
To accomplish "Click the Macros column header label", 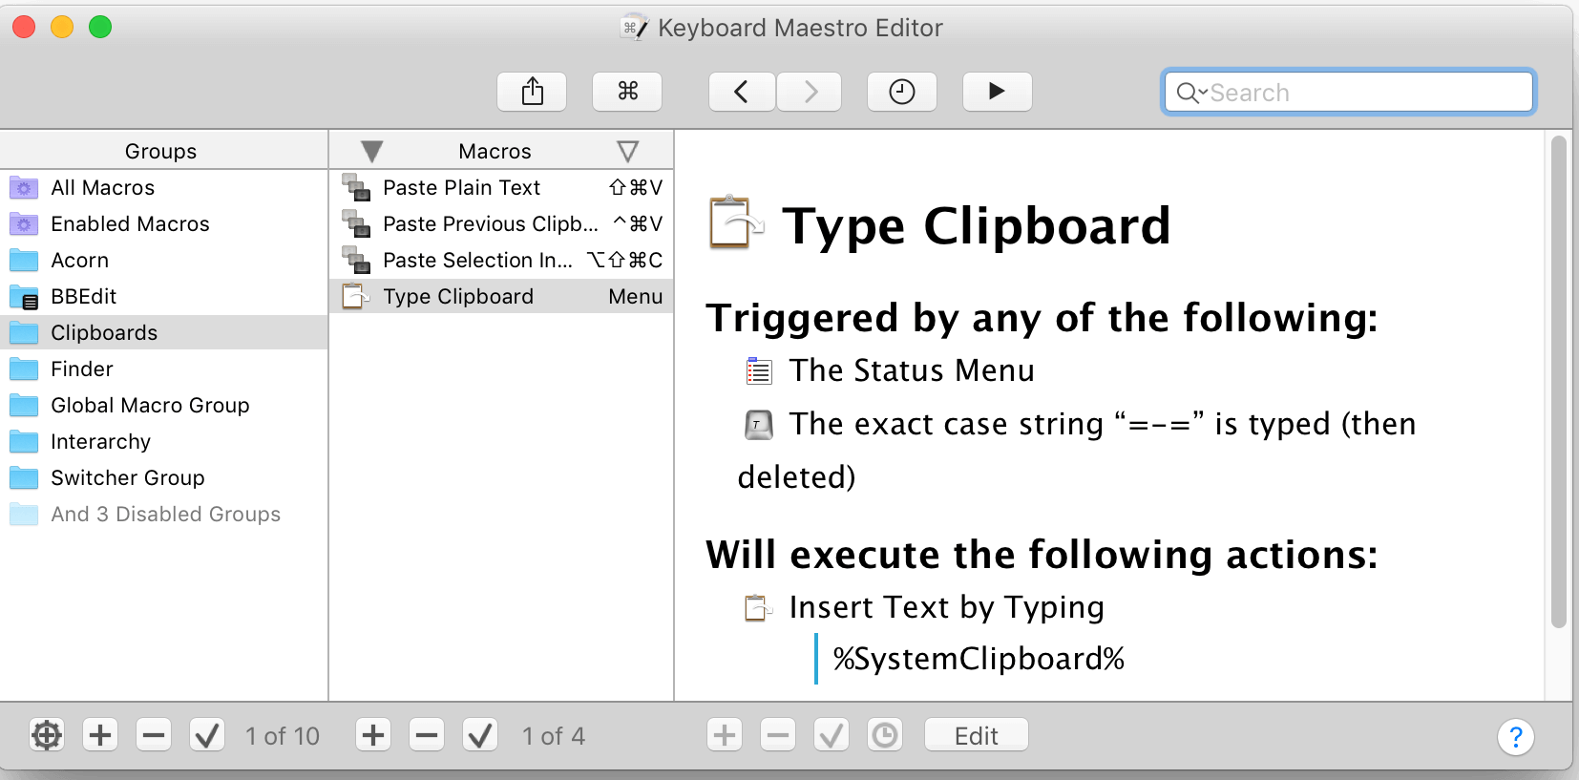I will point(495,151).
